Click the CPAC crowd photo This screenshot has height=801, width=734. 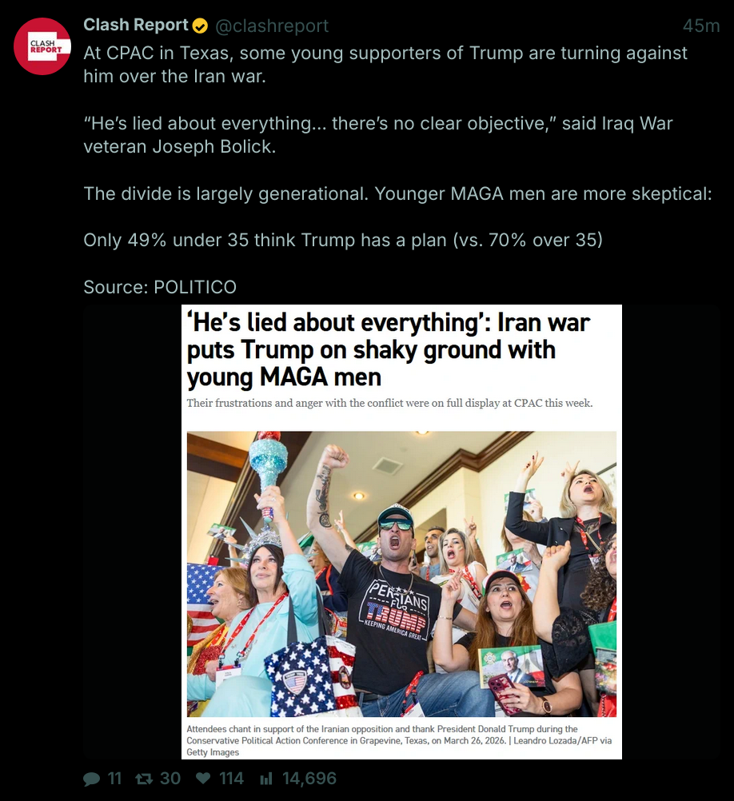click(x=401, y=574)
